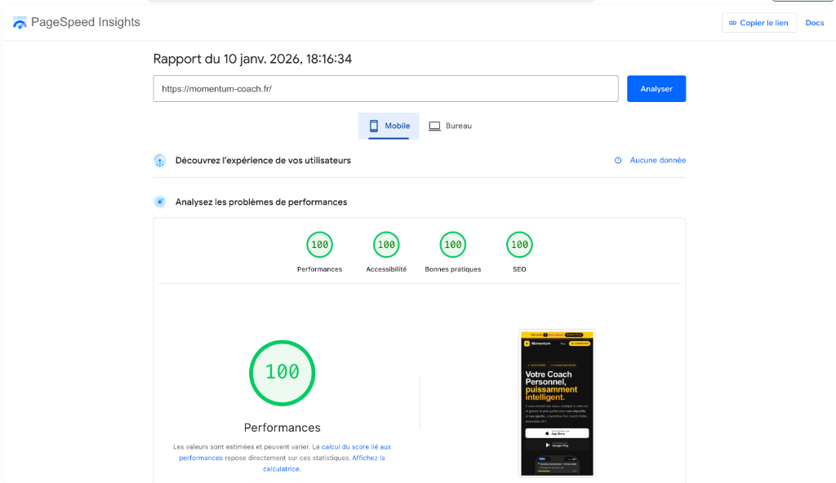Screen dimensions: 836x483
Task: Click the Performances 100 score gauge
Action: coord(319,245)
